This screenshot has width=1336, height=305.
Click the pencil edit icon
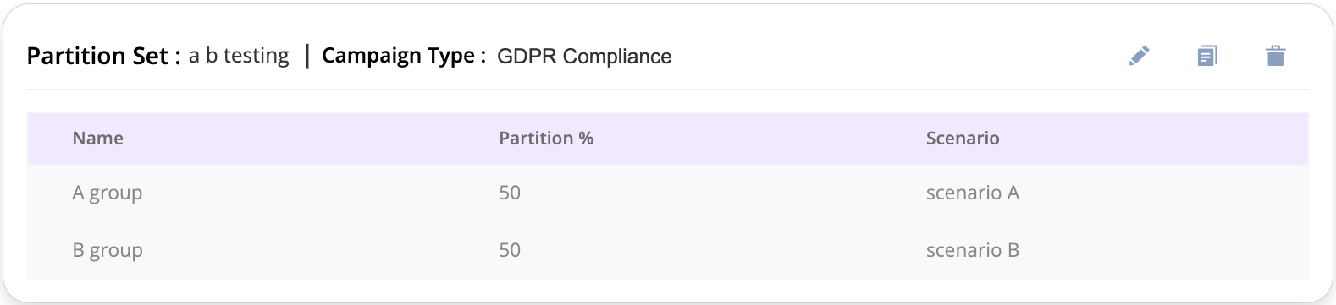click(x=1140, y=56)
